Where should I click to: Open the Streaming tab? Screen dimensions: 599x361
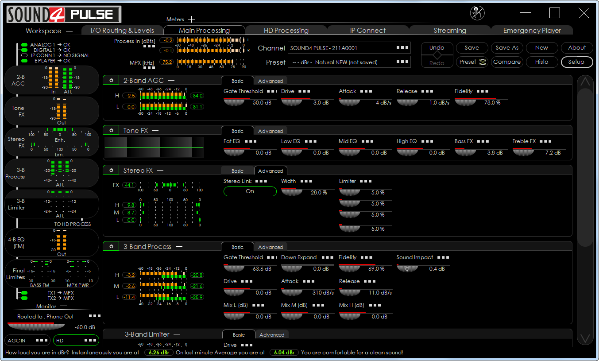coord(450,31)
